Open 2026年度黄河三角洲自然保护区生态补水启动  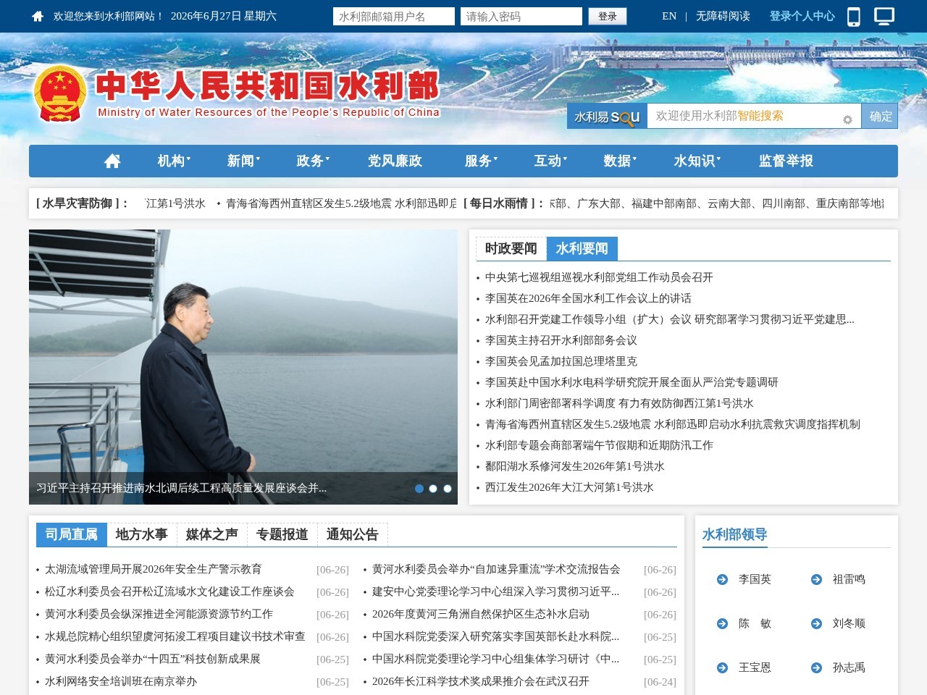click(481, 614)
